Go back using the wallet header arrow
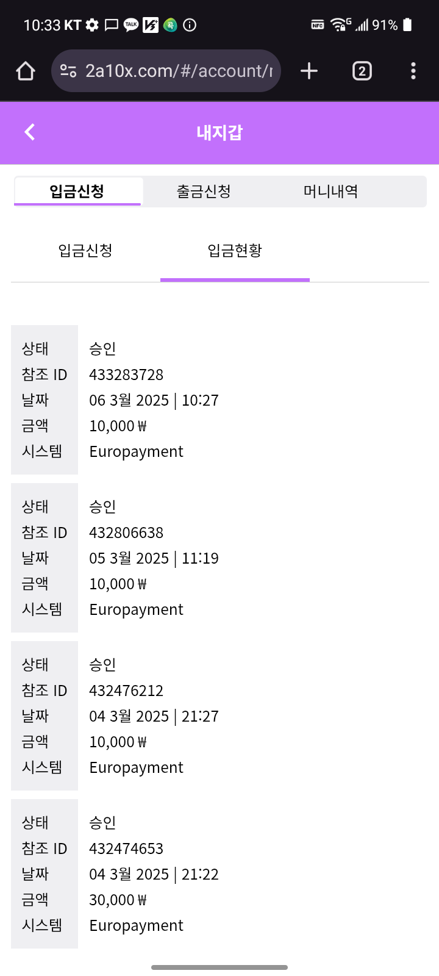Screen dimensions: 439x976 click(30, 132)
